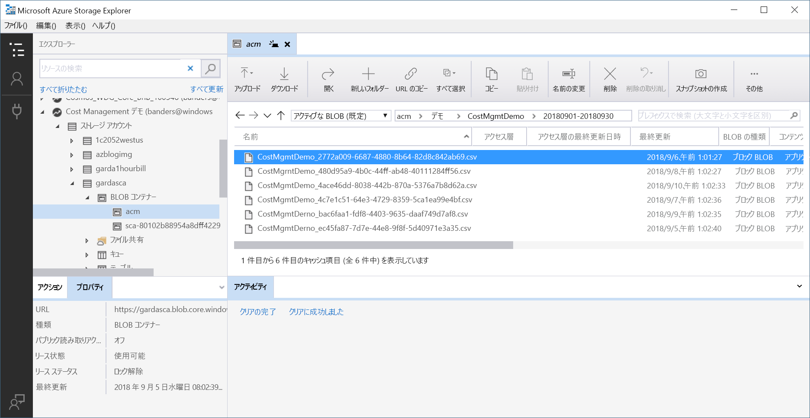Click the Download toolbar button
This screenshot has height=418, width=810.
[x=284, y=80]
